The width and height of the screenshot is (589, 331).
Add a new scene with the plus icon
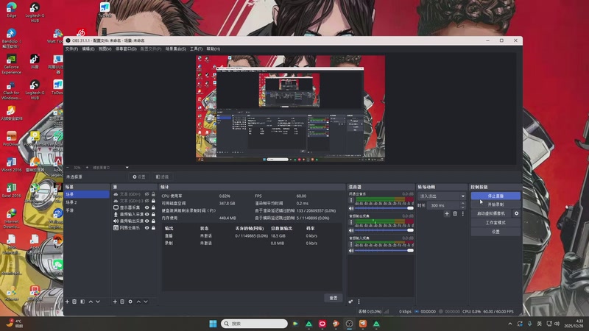click(x=67, y=302)
